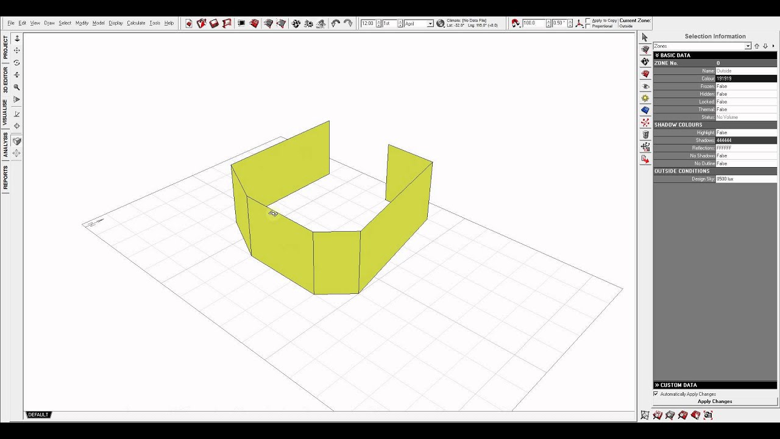
Task: Click the magnet snap icon in toolbar
Action: (x=516, y=23)
